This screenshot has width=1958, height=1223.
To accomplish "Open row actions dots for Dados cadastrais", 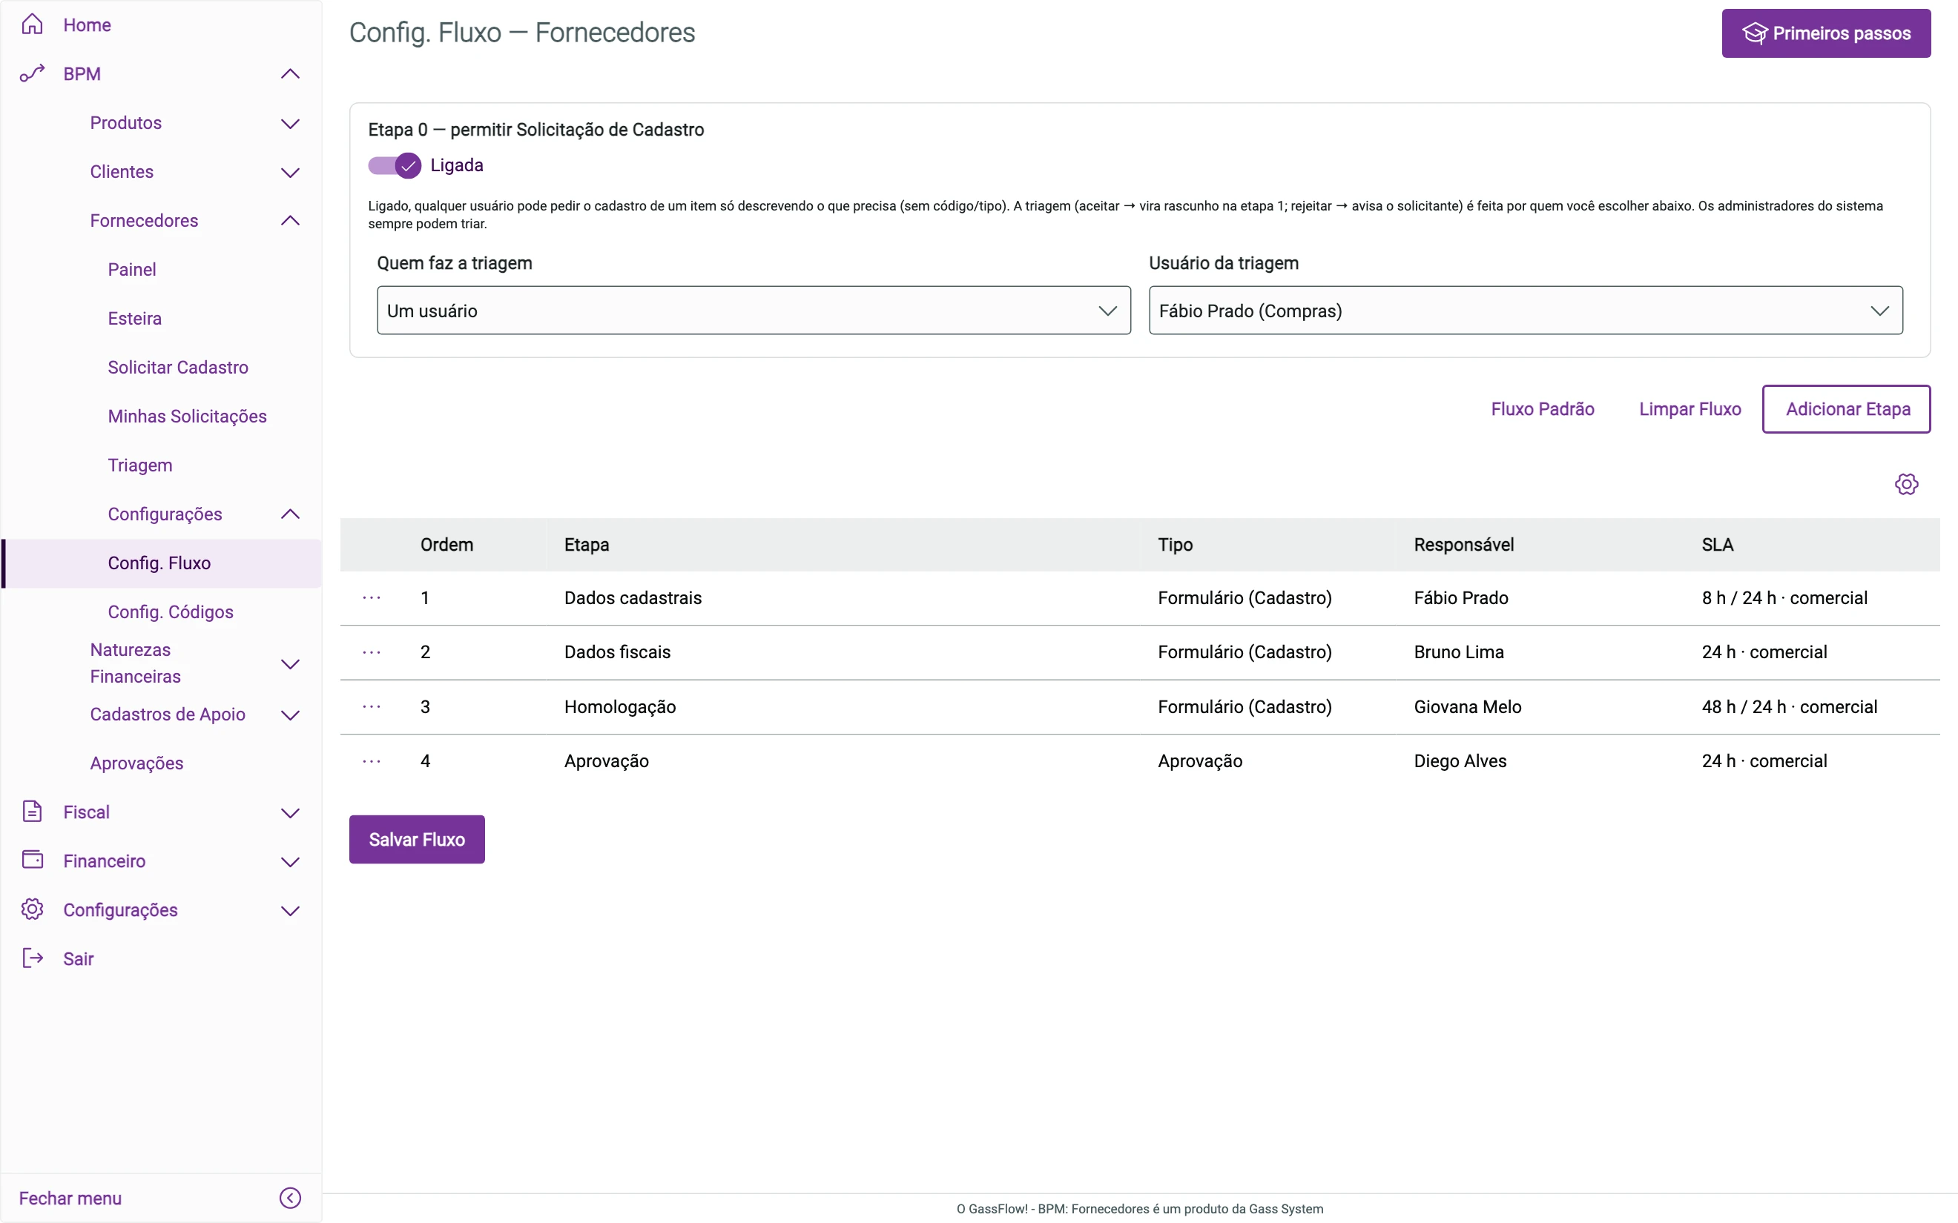I will tap(372, 597).
